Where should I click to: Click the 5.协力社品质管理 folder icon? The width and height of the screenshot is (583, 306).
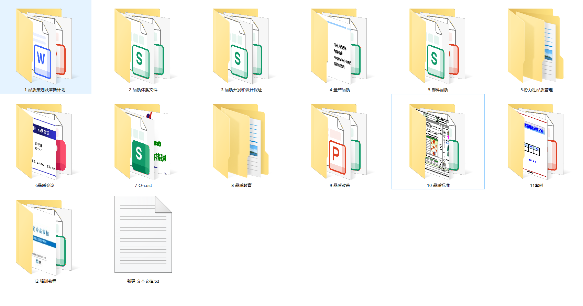pos(536,46)
